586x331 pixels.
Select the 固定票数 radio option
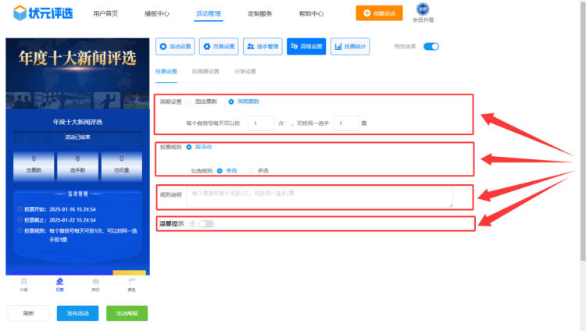point(189,101)
